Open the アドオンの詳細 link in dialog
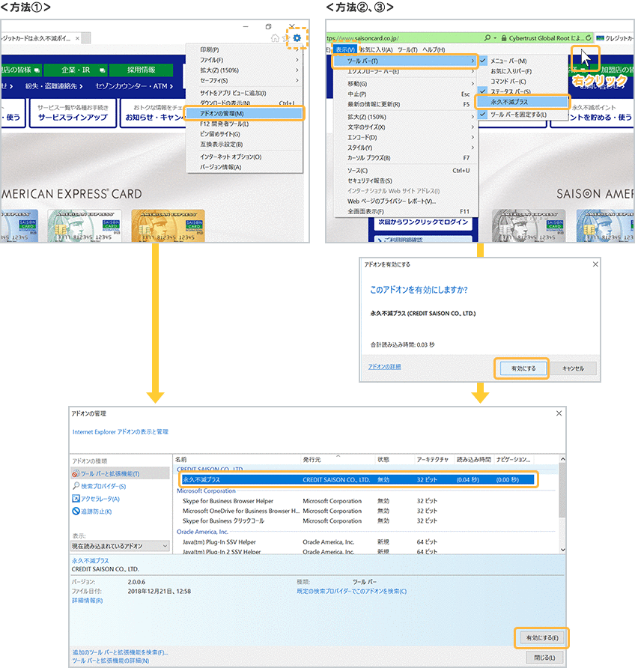Viewport: 635px width, 668px height. pyautogui.click(x=385, y=367)
